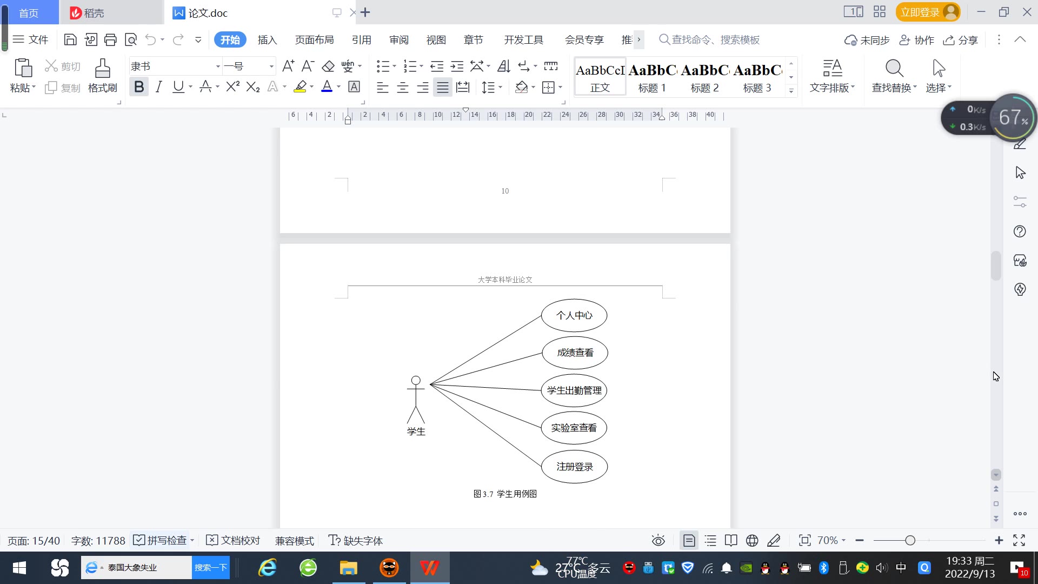Click the Print icon
Image resolution: width=1038 pixels, height=584 pixels.
click(110, 39)
